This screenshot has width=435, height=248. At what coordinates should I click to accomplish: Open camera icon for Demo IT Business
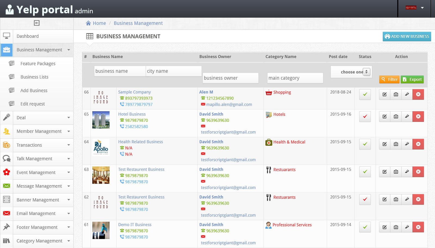[x=396, y=227]
